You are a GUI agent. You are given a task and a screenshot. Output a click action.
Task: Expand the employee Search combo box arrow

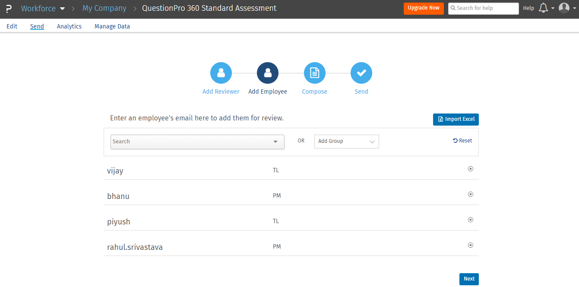[275, 142]
